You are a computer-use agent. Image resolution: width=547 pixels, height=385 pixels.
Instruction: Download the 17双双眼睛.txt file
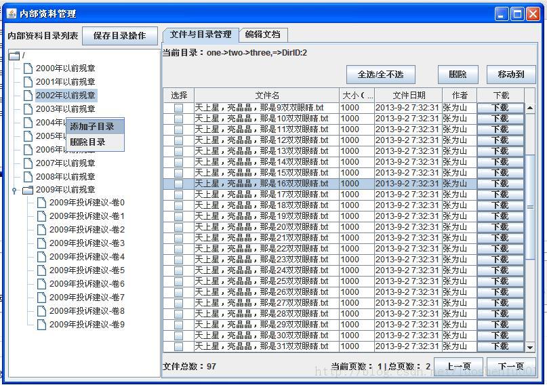point(500,195)
